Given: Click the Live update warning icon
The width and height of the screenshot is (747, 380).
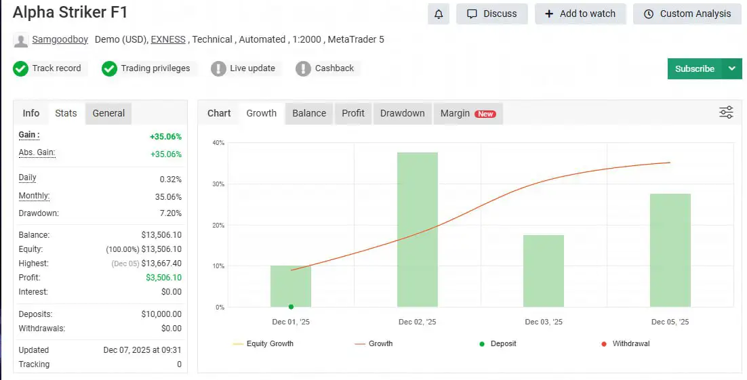Looking at the screenshot, I should click(218, 68).
